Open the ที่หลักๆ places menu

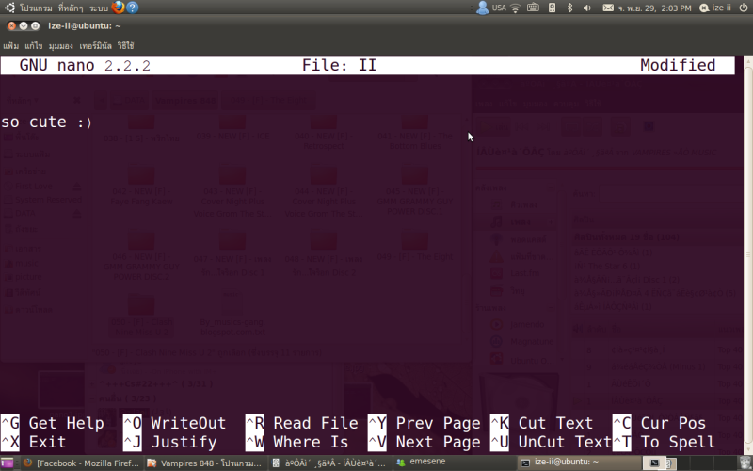click(71, 8)
